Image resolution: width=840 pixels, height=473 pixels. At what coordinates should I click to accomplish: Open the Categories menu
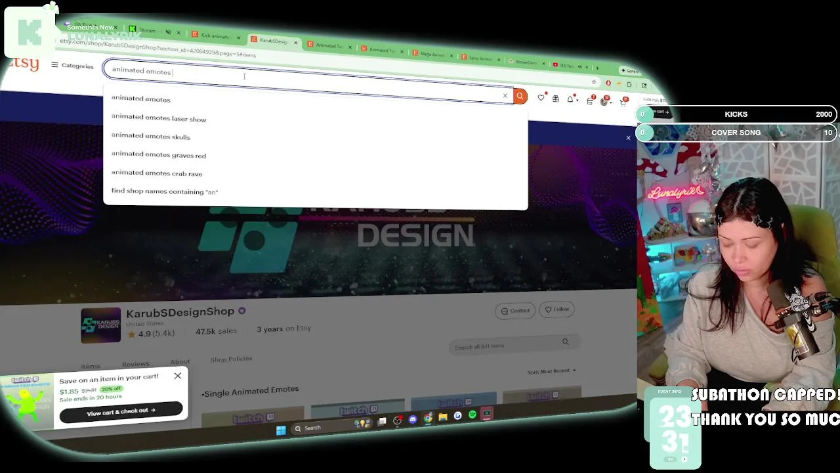(x=72, y=66)
